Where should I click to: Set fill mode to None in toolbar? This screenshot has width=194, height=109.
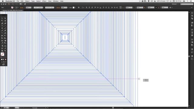[5, 59]
